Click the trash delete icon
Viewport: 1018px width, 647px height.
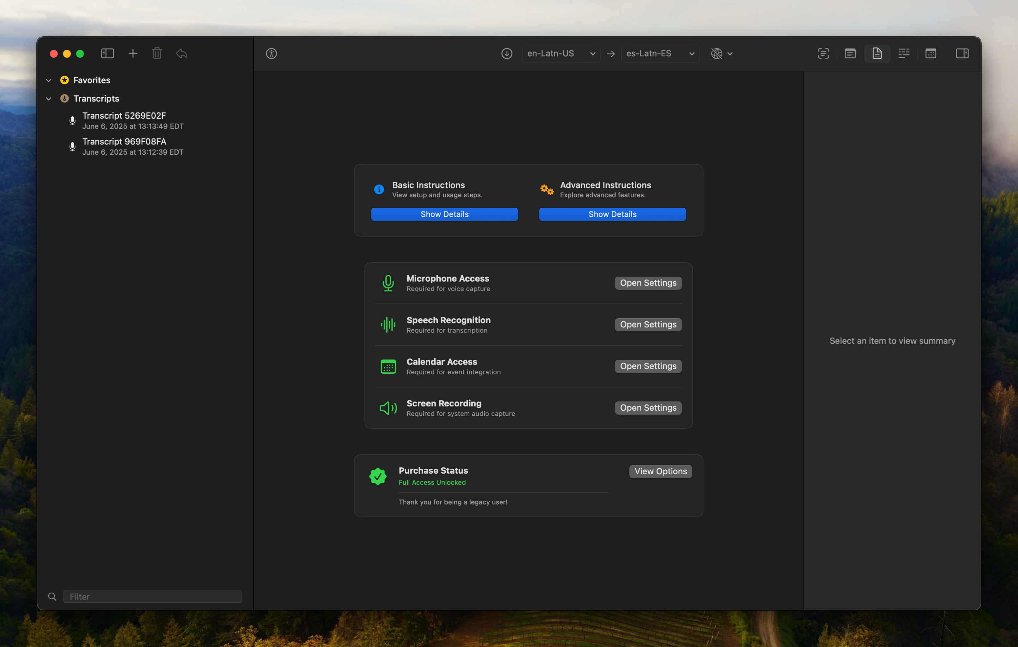click(x=157, y=54)
